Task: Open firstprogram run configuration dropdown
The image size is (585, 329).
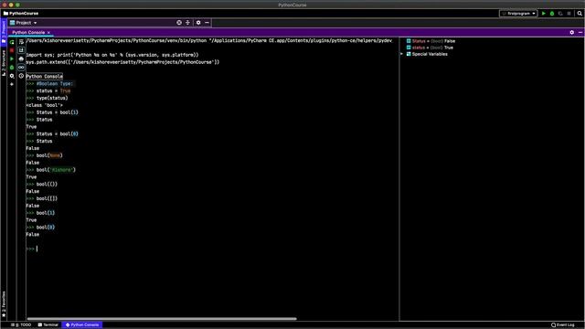Action: tap(518, 14)
